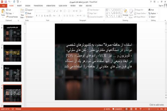Toggle text Shadow formatting
The image size is (167, 111).
[x=45, y=16]
